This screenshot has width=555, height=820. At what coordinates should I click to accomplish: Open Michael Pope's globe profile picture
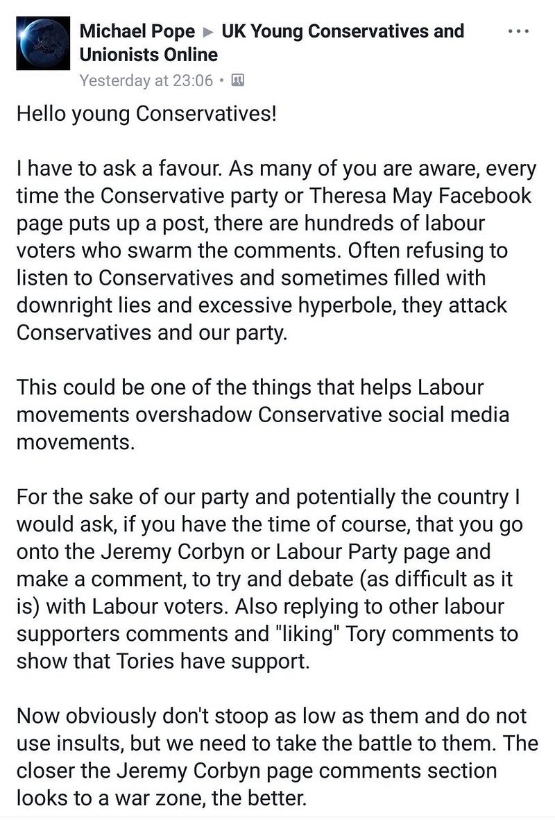[43, 44]
